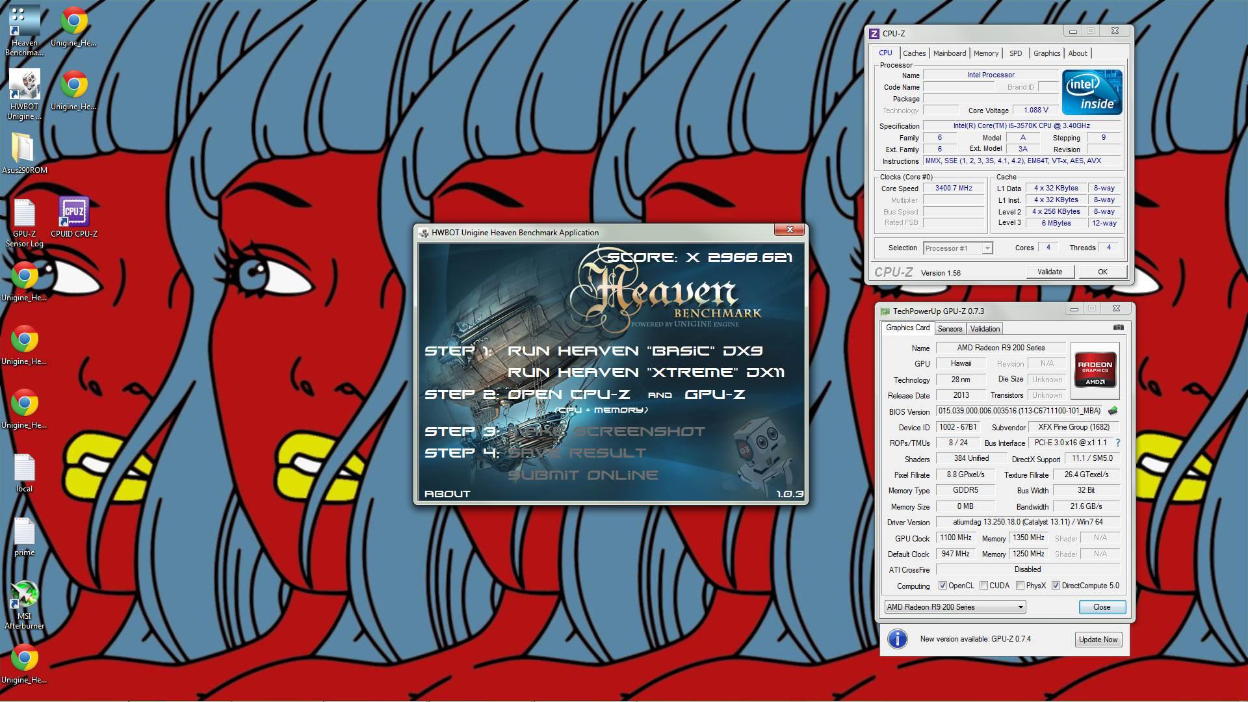Open Chrome Unigine_He file beside Heaven Benchmark icon

tap(73, 26)
